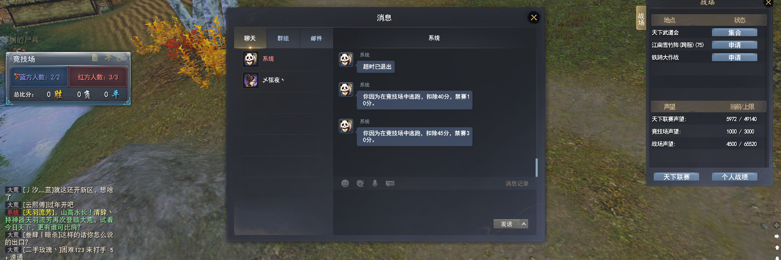The height and width of the screenshot is (260, 781).
Task: Click the 发送 send button
Action: click(x=507, y=224)
